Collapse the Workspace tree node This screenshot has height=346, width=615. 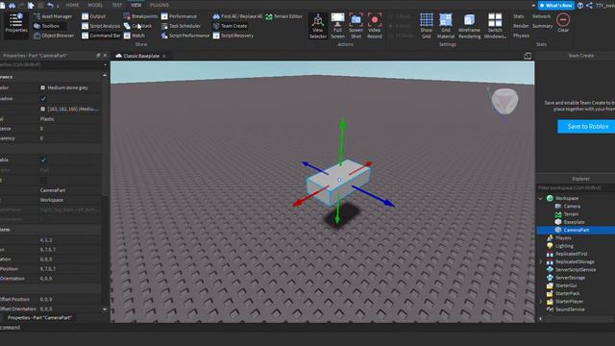tap(540, 199)
